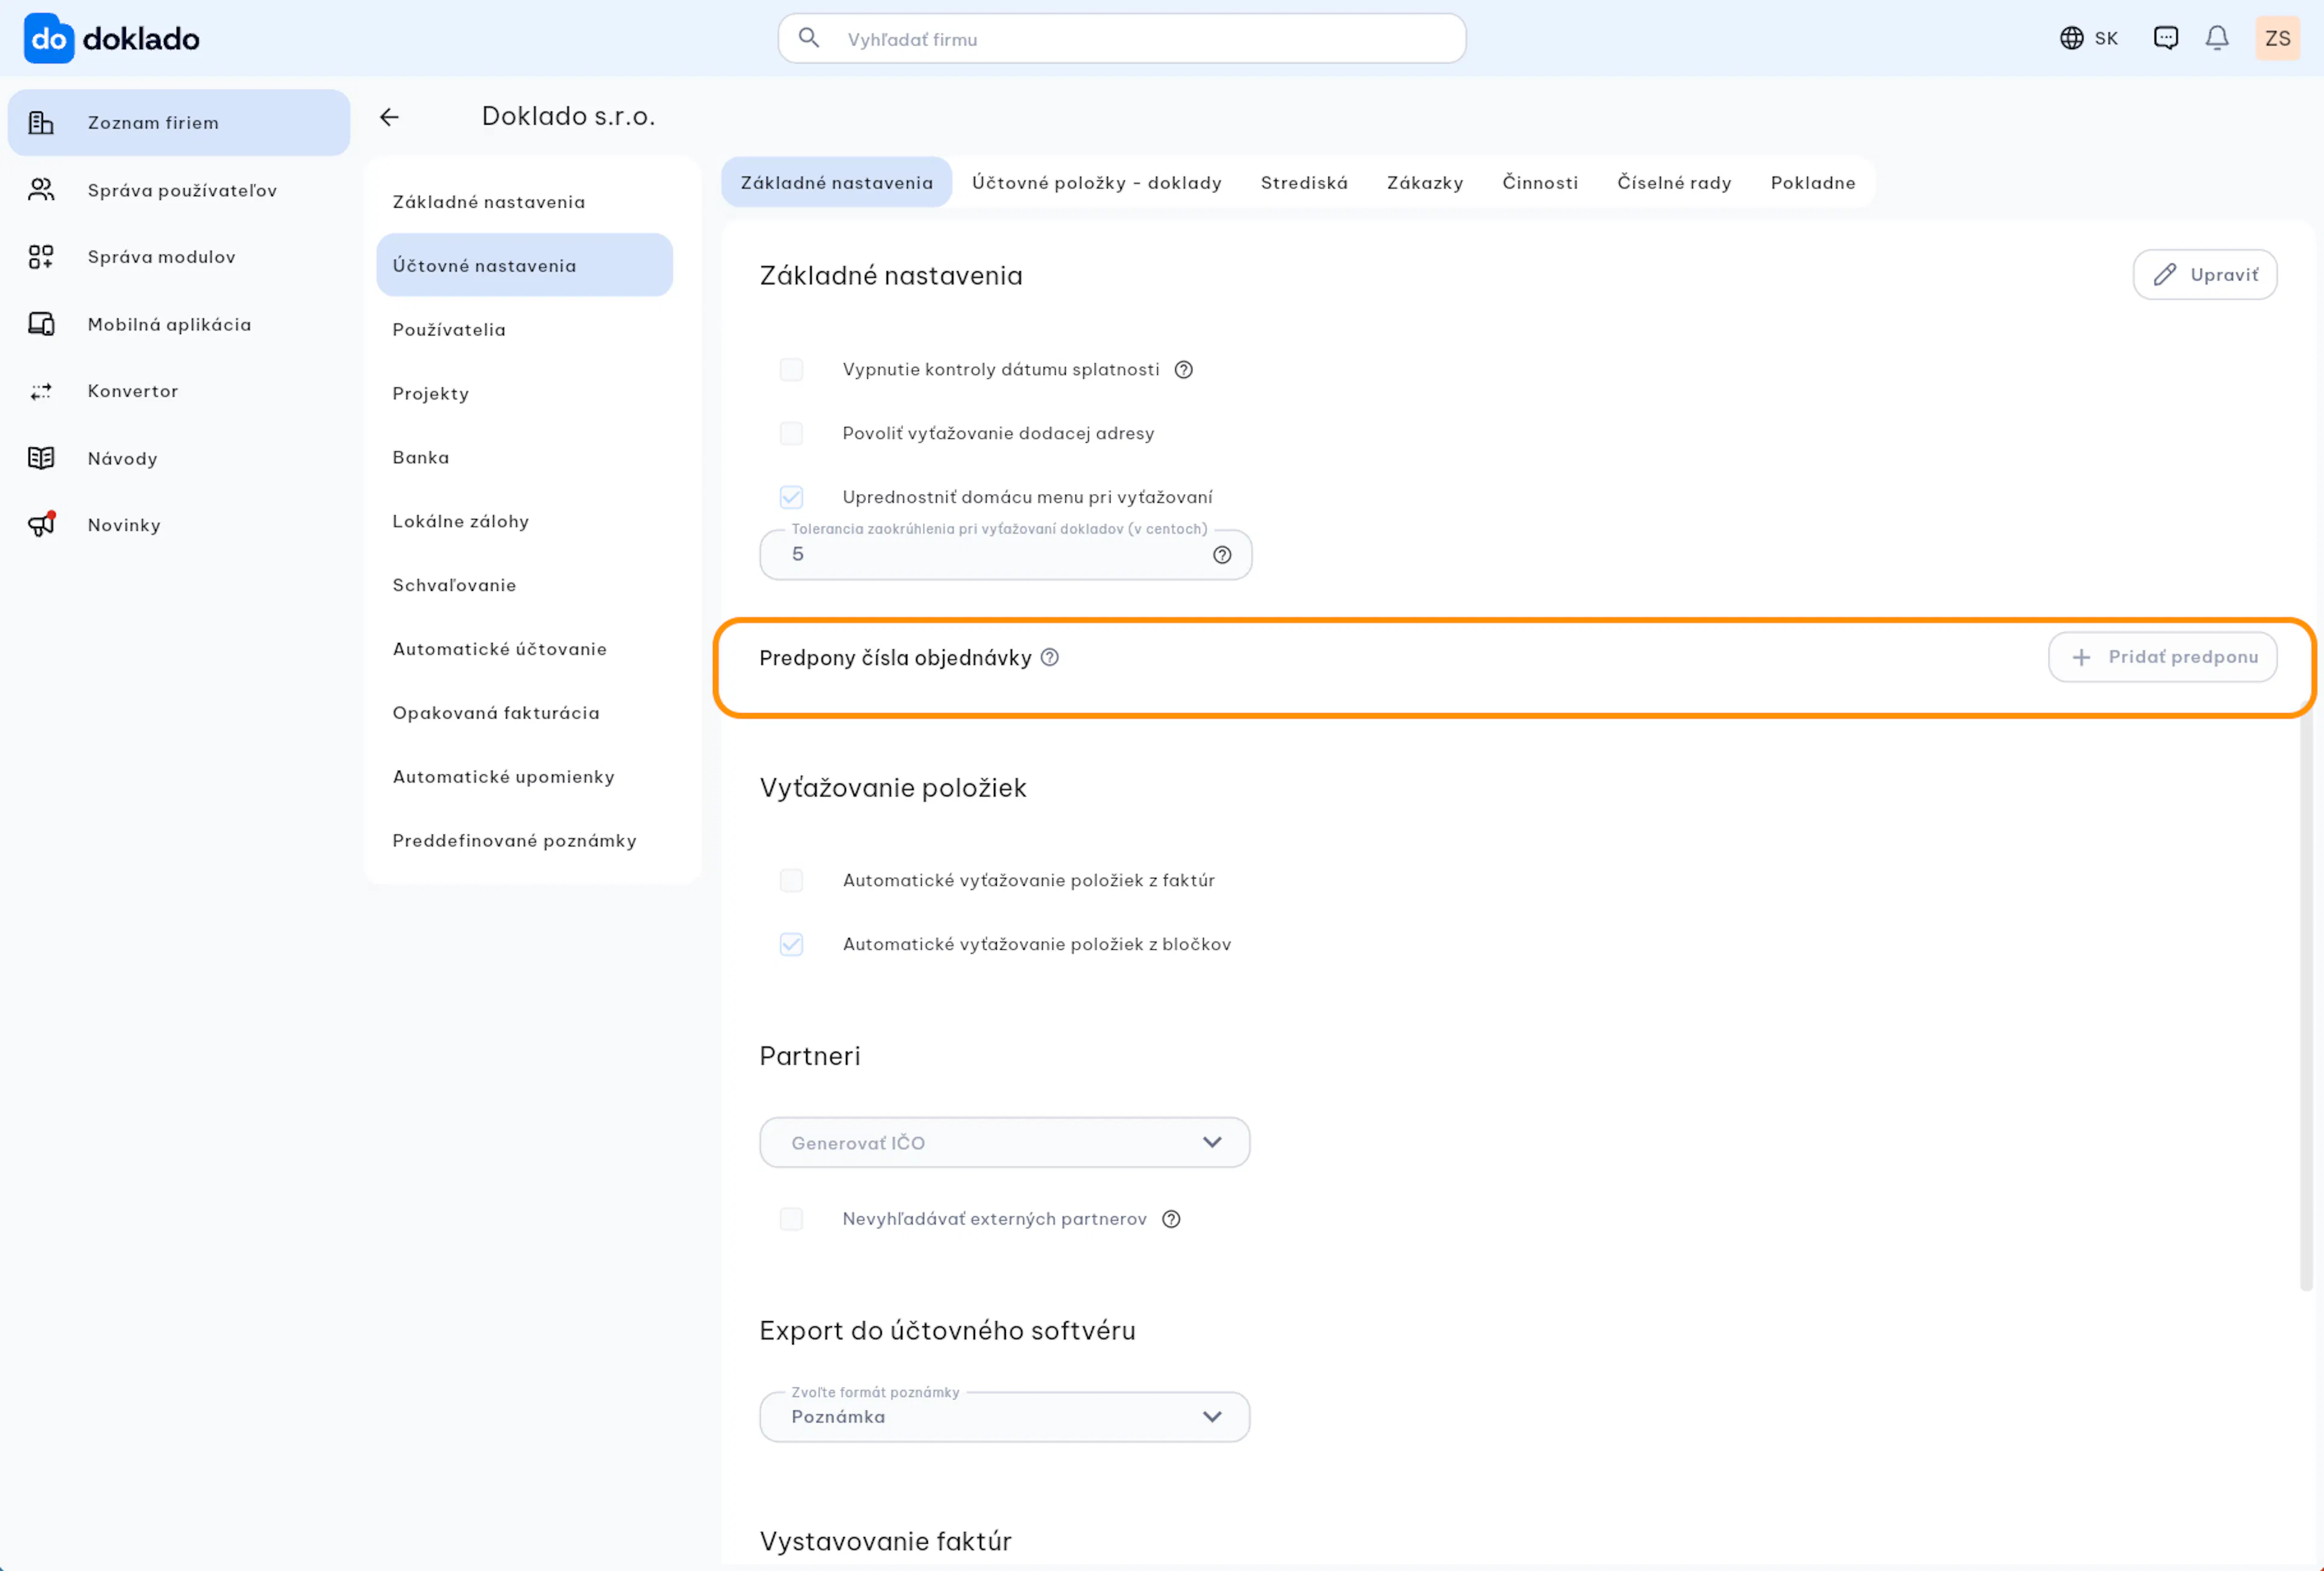Switch to Strediská tab
Screen dimensions: 2324x1571
(x=1304, y=182)
